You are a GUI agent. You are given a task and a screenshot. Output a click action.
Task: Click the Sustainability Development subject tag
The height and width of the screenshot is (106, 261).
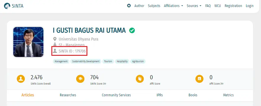click(x=86, y=61)
